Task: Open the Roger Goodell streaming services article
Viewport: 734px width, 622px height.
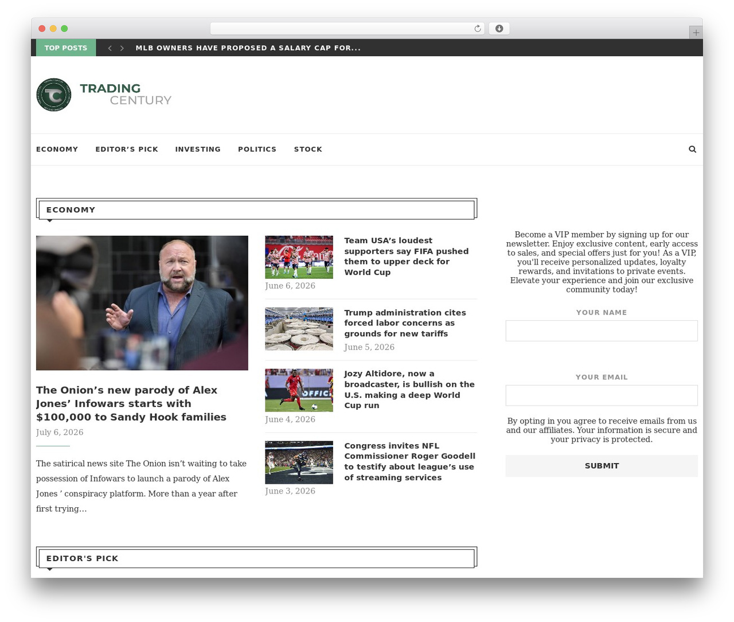Action: coord(409,461)
